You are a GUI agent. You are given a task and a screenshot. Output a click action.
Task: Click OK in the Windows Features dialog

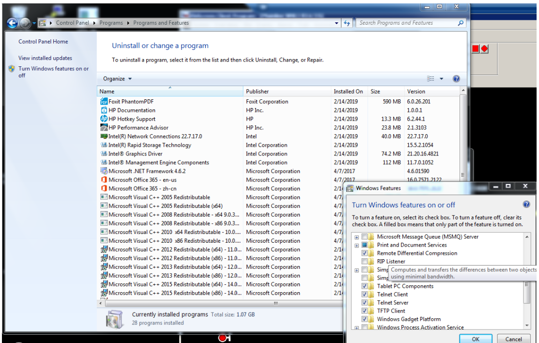pyautogui.click(x=475, y=339)
